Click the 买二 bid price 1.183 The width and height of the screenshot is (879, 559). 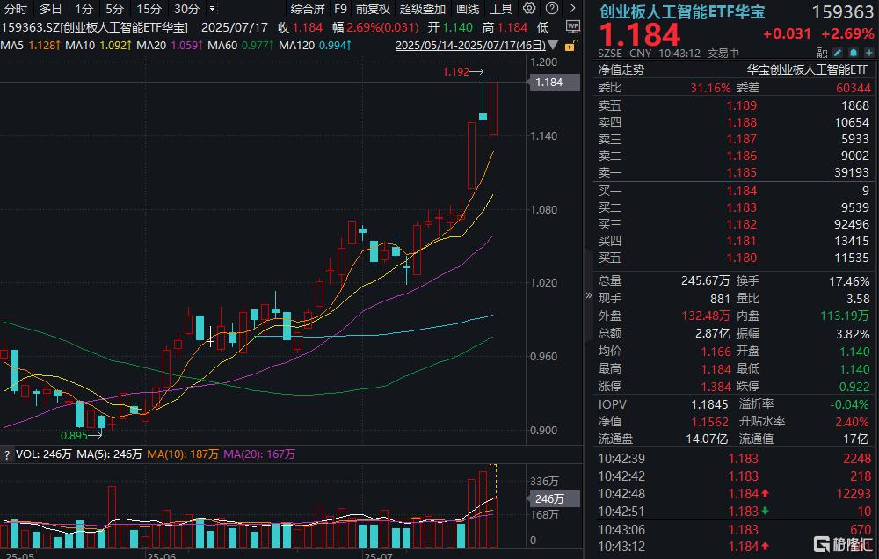(742, 207)
